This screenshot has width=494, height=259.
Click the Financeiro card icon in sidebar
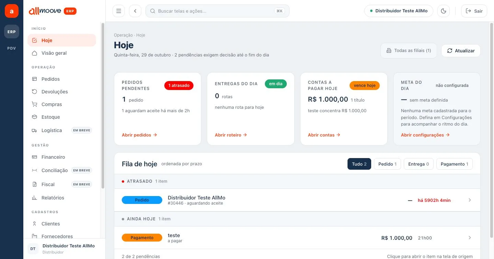pyautogui.click(x=34, y=157)
